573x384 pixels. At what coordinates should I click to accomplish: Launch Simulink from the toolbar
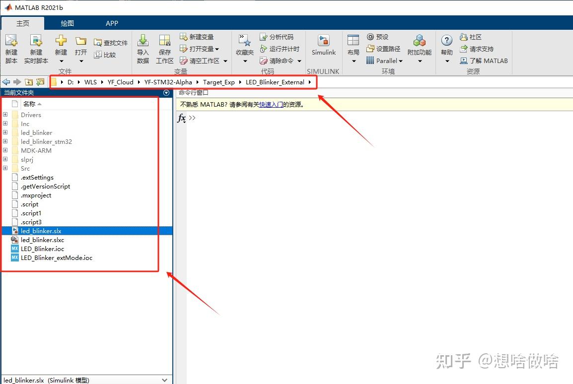(x=323, y=47)
